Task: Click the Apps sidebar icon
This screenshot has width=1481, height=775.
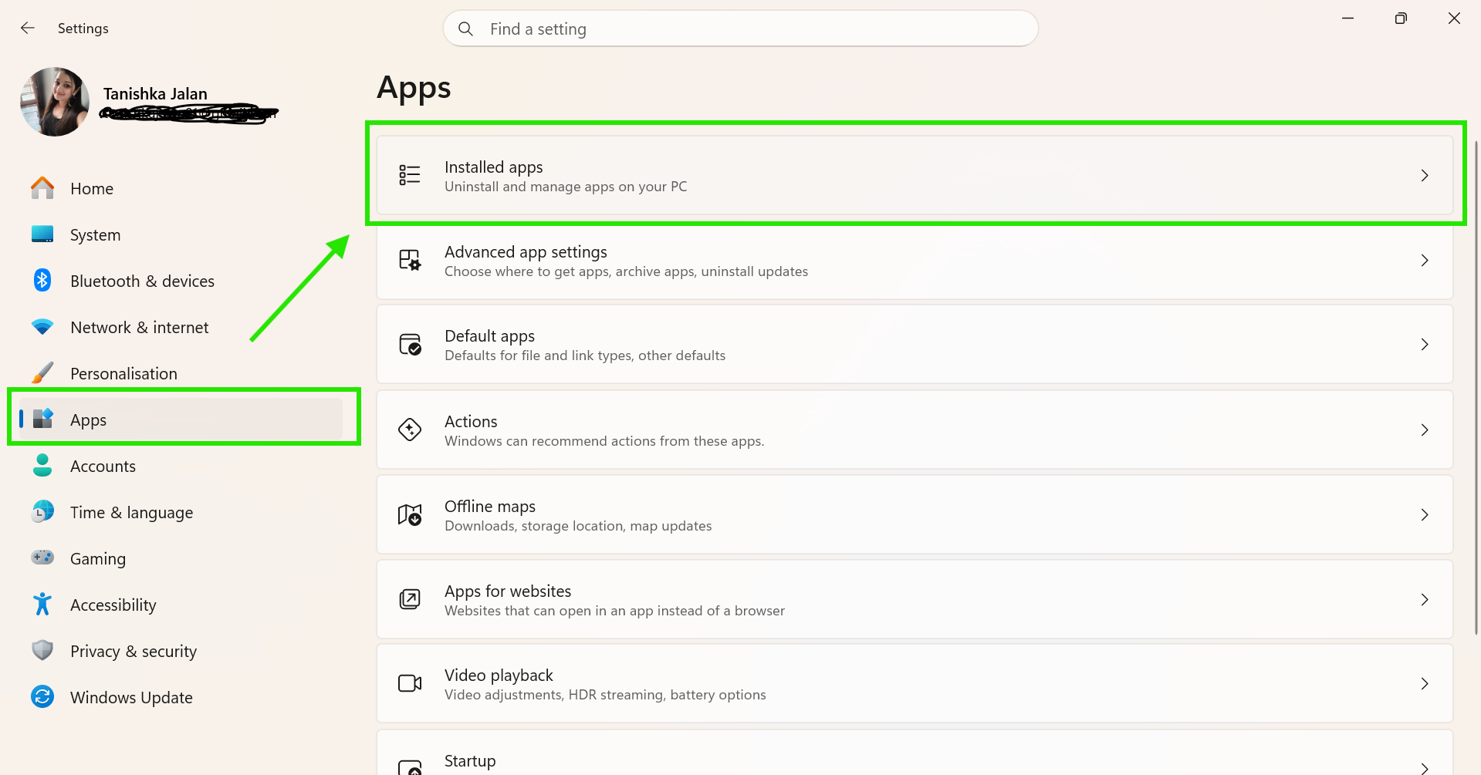Action: 42,419
